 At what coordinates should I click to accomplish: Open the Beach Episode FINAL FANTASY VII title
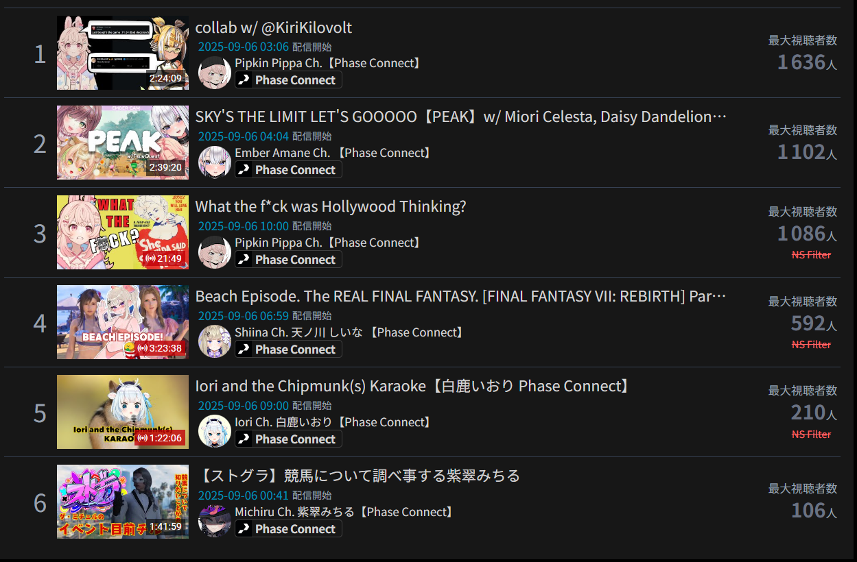click(x=461, y=297)
